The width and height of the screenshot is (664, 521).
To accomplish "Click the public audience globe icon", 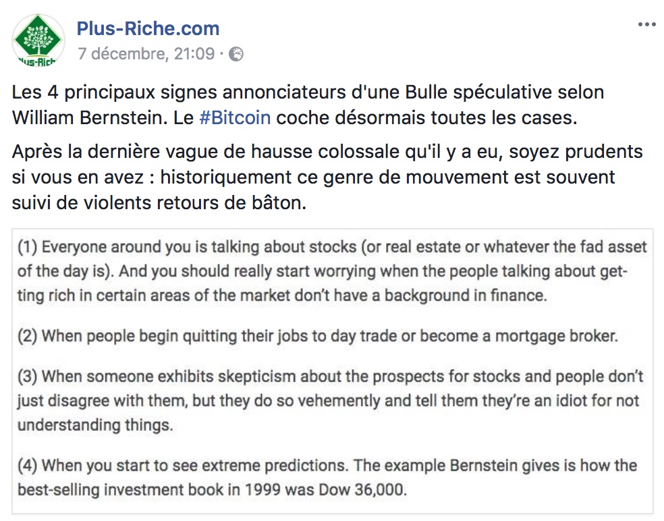I will click(236, 55).
